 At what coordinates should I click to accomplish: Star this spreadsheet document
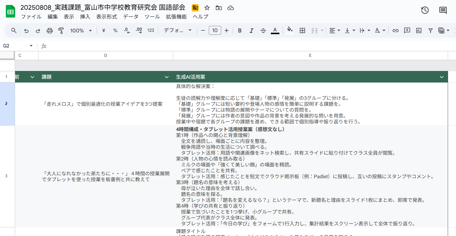[207, 8]
